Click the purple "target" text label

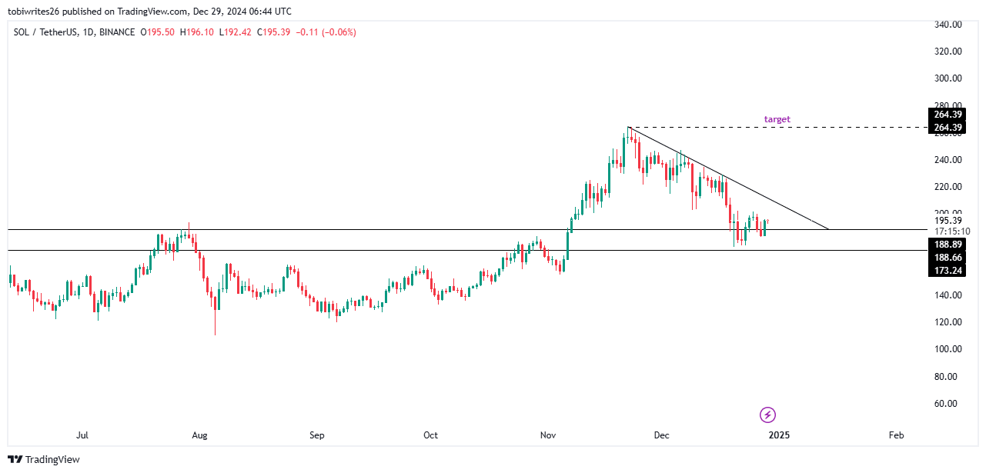[777, 119]
